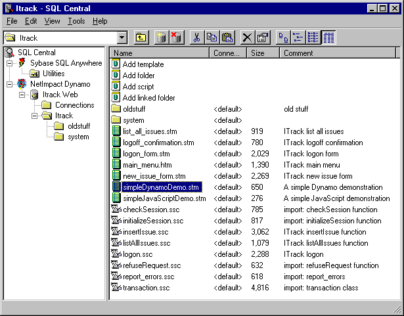Click checkSession.ssc script icon

click(116, 209)
